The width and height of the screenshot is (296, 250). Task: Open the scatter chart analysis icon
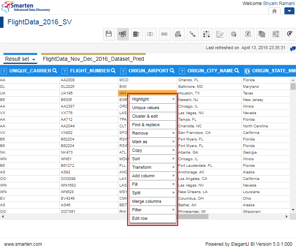220,34
